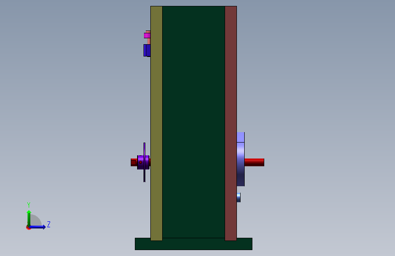Click the red origin dot of the triad

click(28, 227)
